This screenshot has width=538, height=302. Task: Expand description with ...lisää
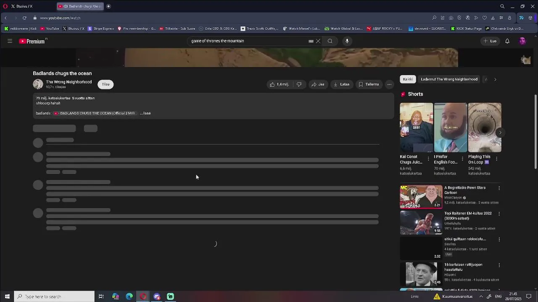(x=145, y=113)
